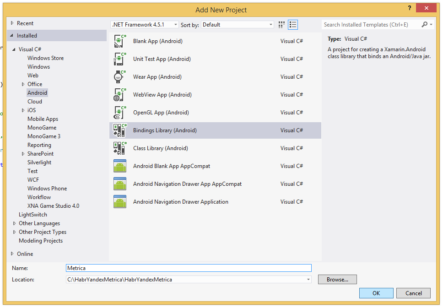This screenshot has height=308, width=443.
Task: Close the Add New Project dialog
Action: 427,8
